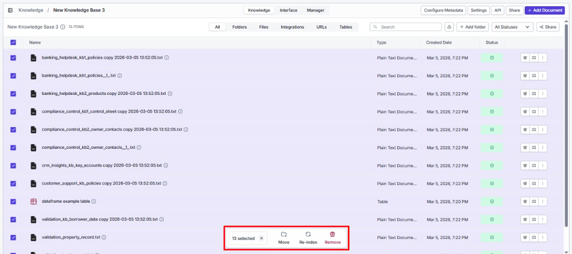572x254 pixels.
Task: Click the metadata icon for banking_helpdesk_kb1_policies copy row
Action: tap(525, 58)
